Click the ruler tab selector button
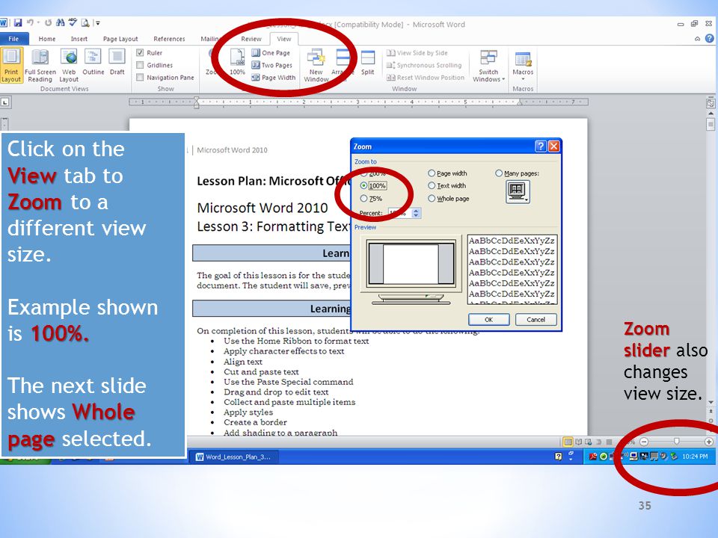 [5, 102]
